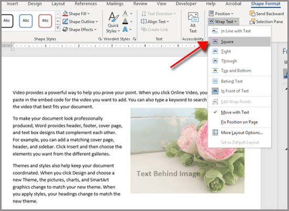Select the red outlined Abc shape style

click(45, 21)
